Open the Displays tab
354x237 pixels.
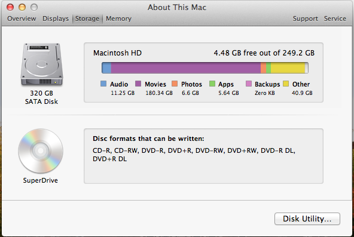[x=56, y=19]
